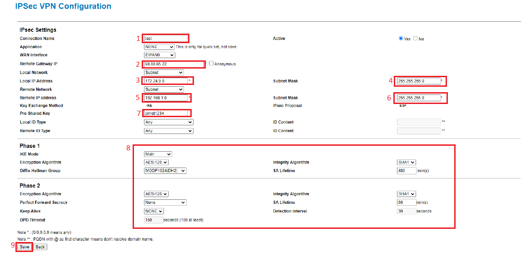Open the Diffie-Hellman Group dropdown

[x=165, y=171]
